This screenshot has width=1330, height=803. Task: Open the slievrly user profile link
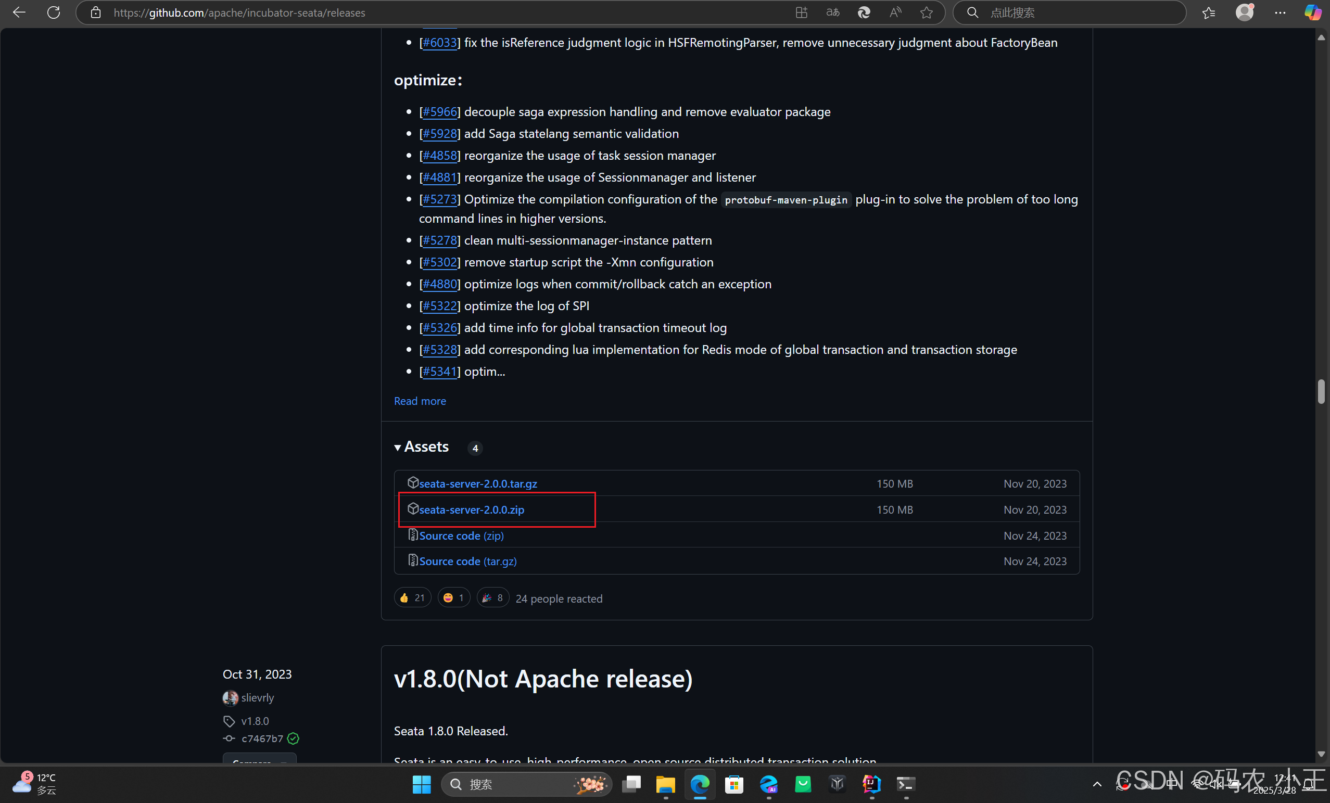[x=258, y=698]
